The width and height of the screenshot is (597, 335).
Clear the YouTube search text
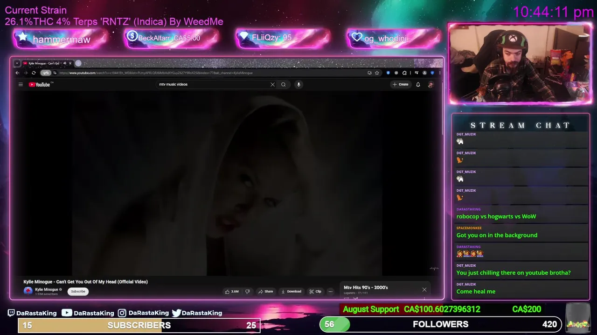272,84
